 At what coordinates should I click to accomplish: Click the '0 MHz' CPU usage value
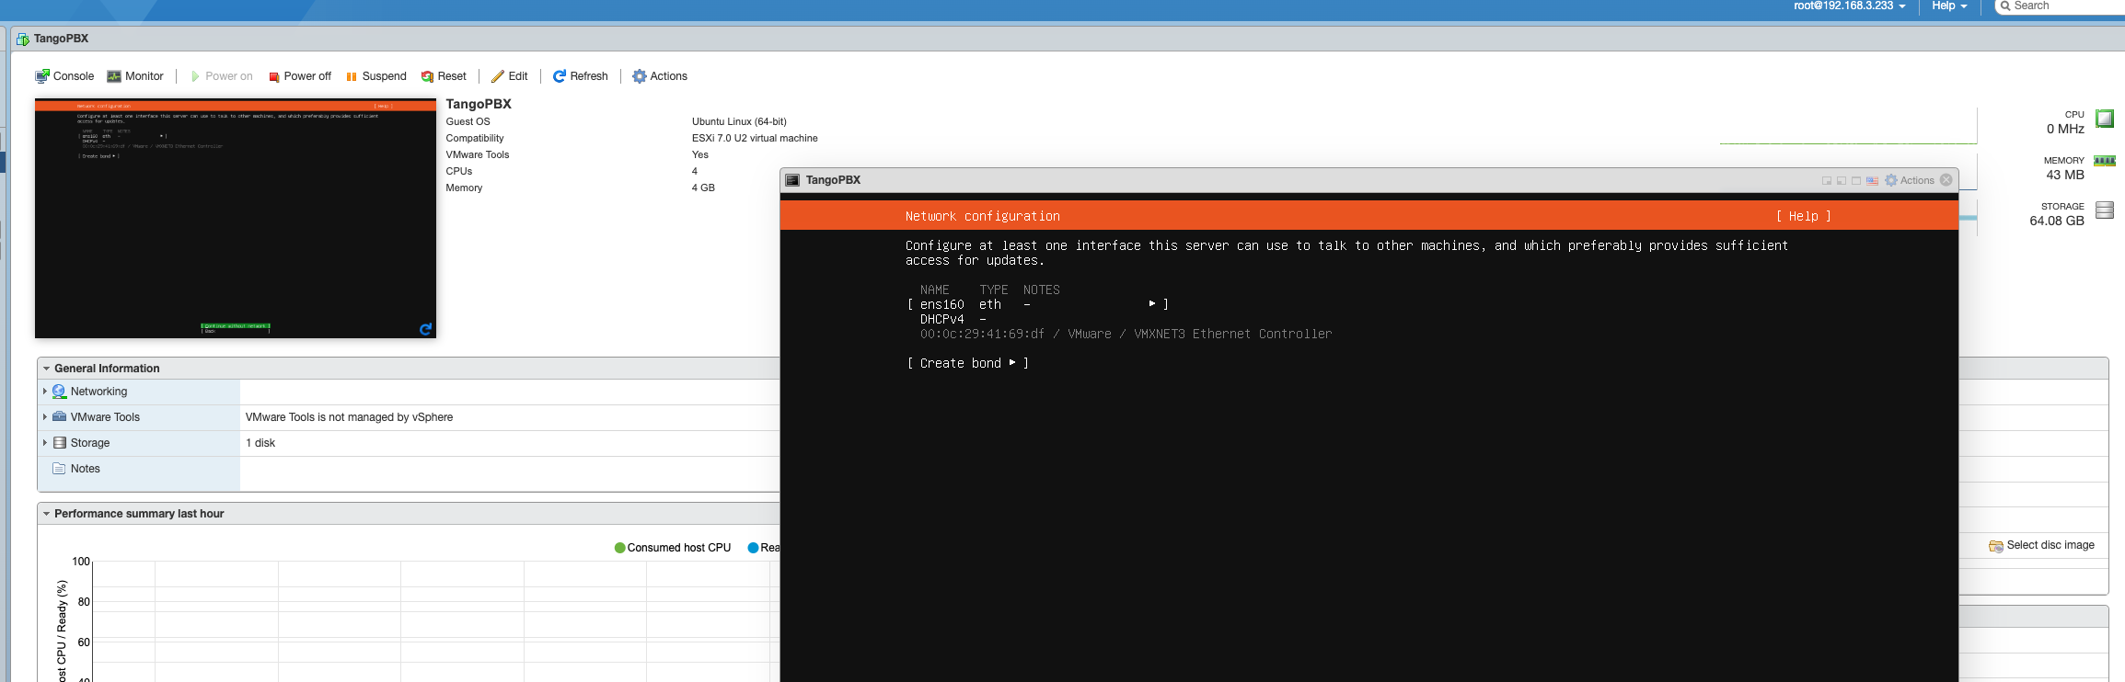pos(2065,130)
